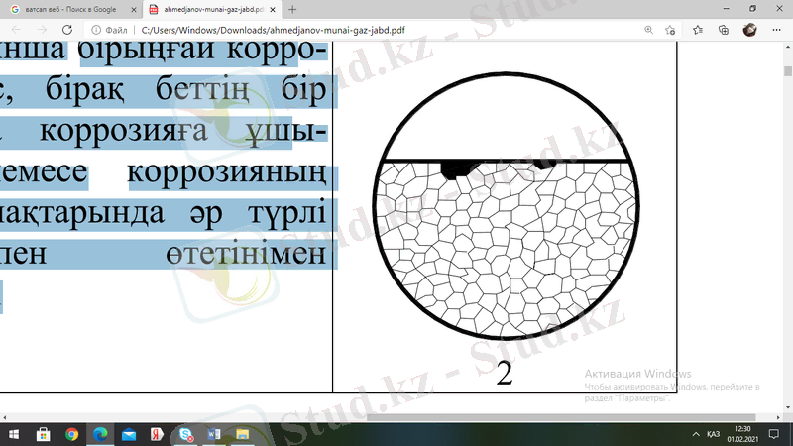Add this page to favorites
Image resolution: width=793 pixels, height=446 pixels.
point(670,30)
